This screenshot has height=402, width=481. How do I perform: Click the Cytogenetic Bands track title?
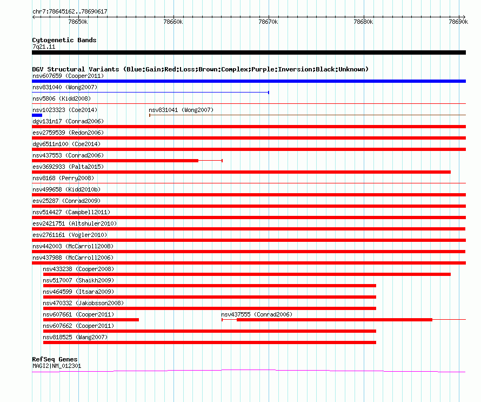pyautogui.click(x=64, y=40)
